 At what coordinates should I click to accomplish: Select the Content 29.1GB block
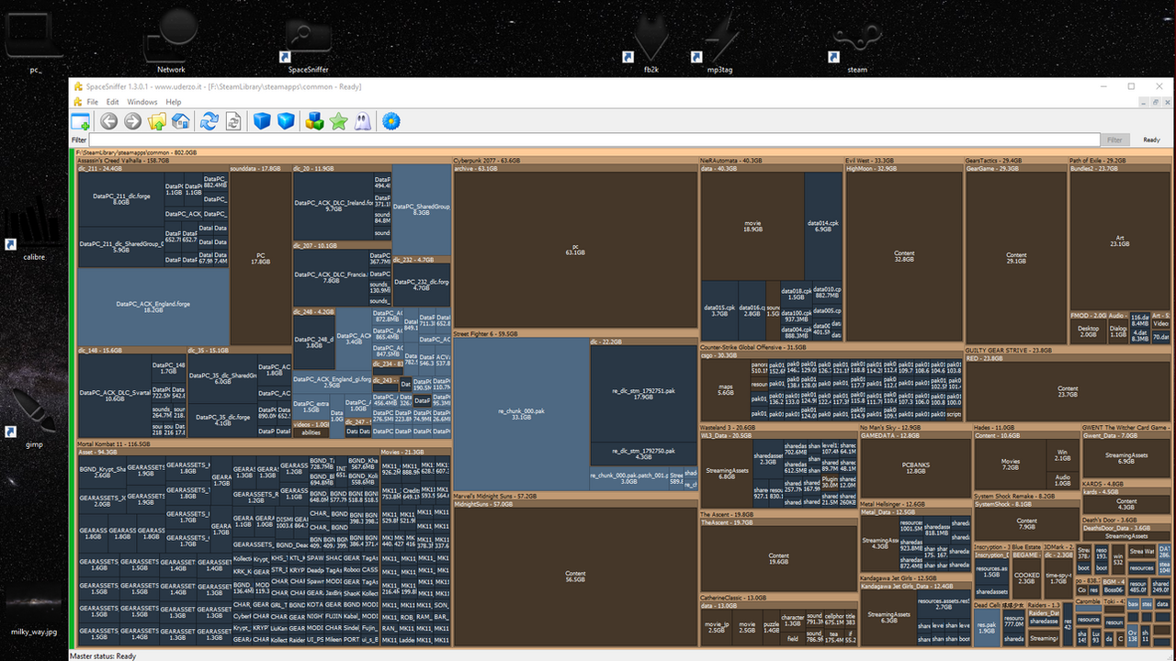pos(1016,259)
